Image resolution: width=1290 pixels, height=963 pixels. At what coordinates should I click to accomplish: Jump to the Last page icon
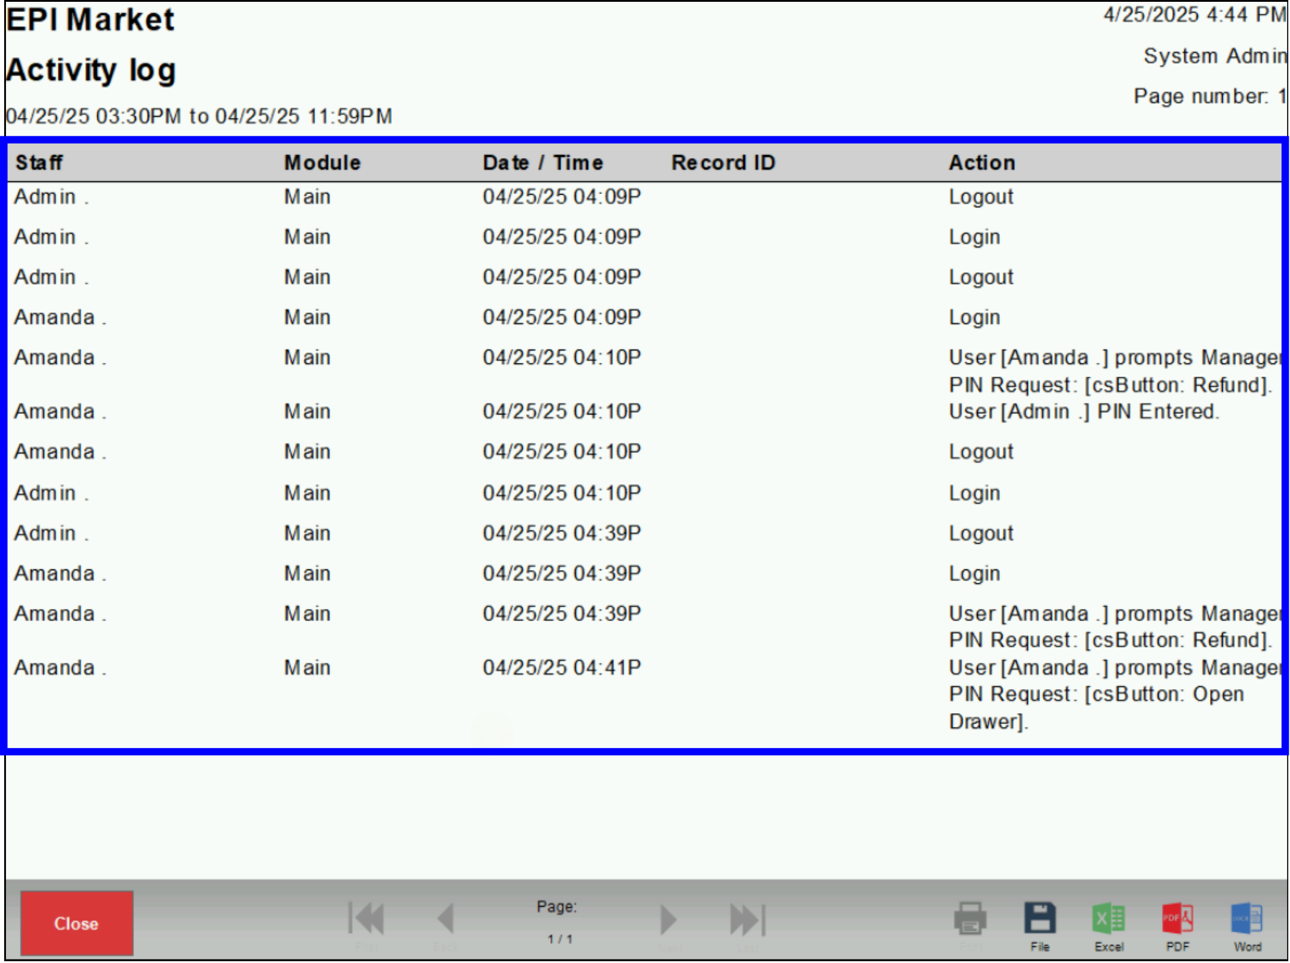point(748,919)
